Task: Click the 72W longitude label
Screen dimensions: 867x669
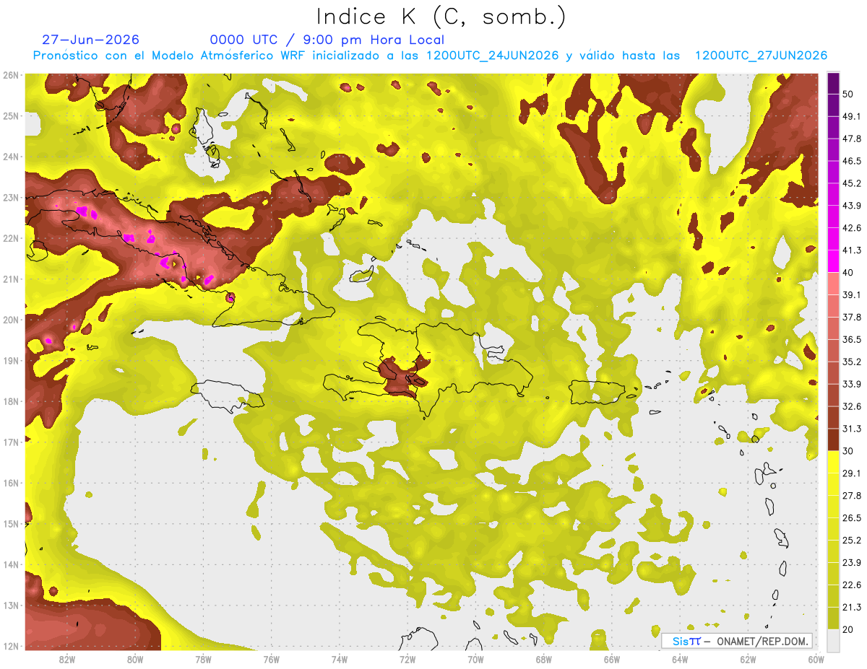Action: tap(407, 660)
